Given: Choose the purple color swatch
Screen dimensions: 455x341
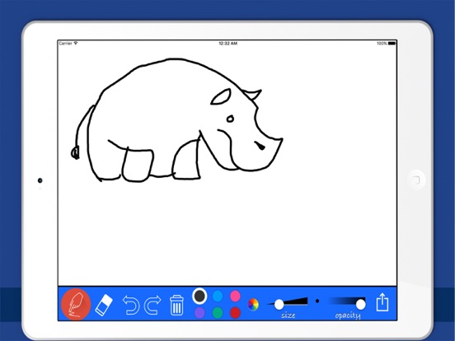Looking at the screenshot, I should pos(199,313).
